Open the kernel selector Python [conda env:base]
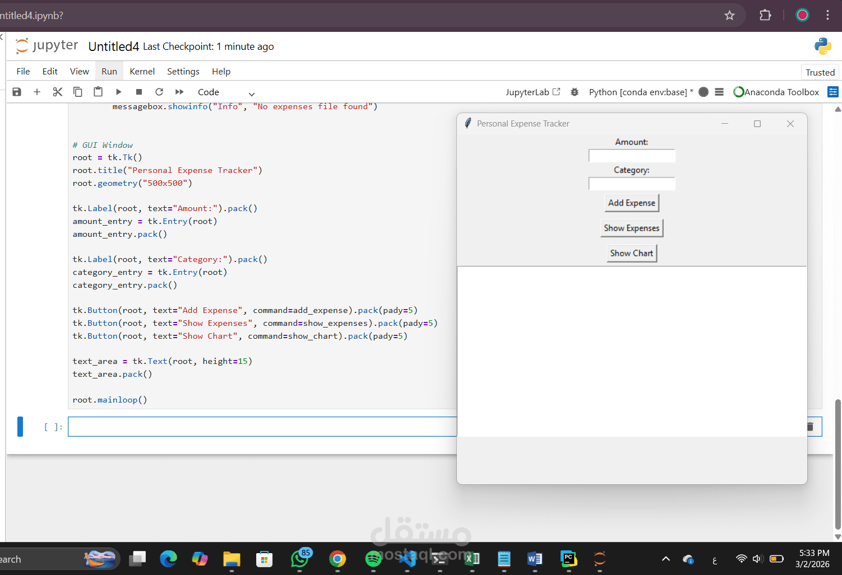Screen dimensions: 842x575 (x=639, y=91)
